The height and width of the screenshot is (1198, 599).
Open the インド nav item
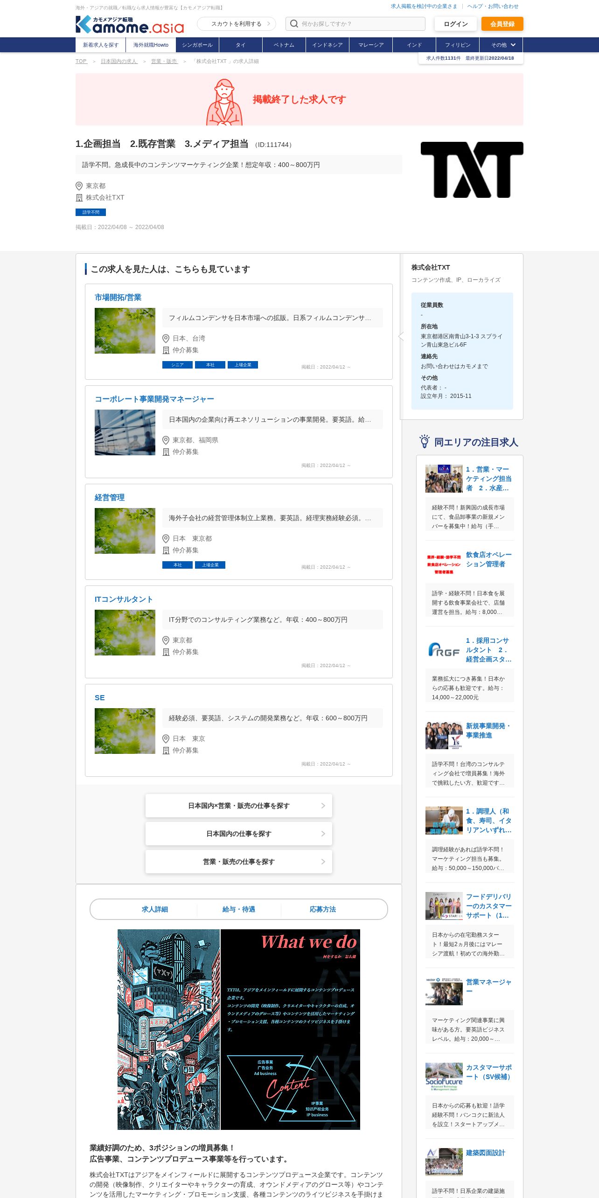click(x=414, y=45)
